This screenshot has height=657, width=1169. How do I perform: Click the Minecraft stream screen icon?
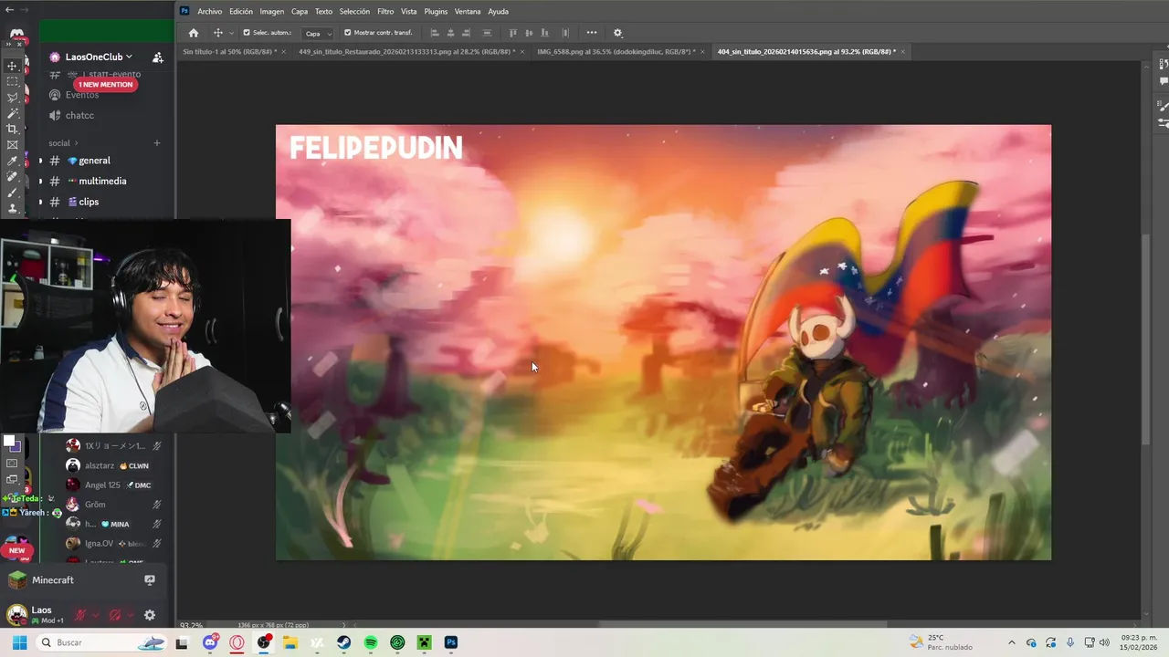150,580
